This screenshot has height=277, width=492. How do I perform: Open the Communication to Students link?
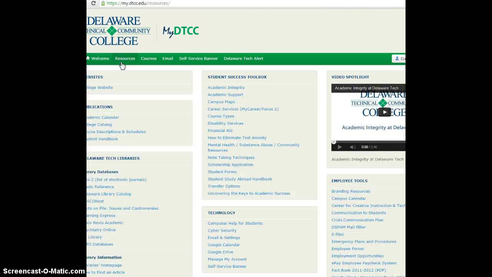tap(359, 213)
